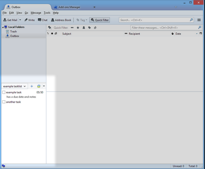
Task: Toggle the Quick Filter button
Action: (x=100, y=20)
